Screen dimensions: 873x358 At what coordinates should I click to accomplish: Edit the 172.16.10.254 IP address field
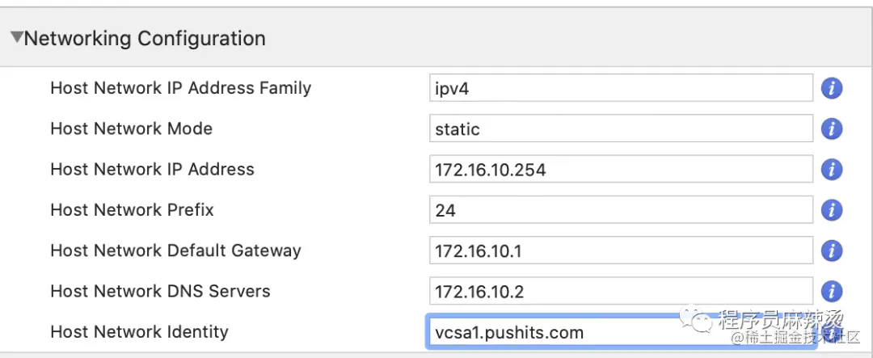(621, 169)
